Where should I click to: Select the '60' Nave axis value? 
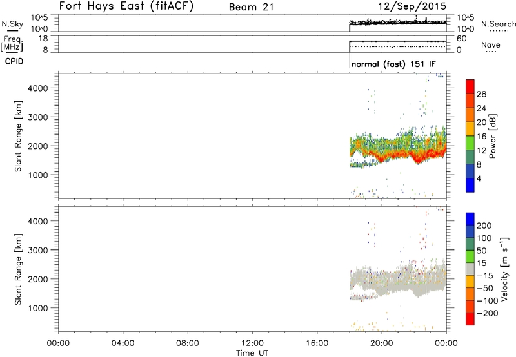pyautogui.click(x=462, y=39)
